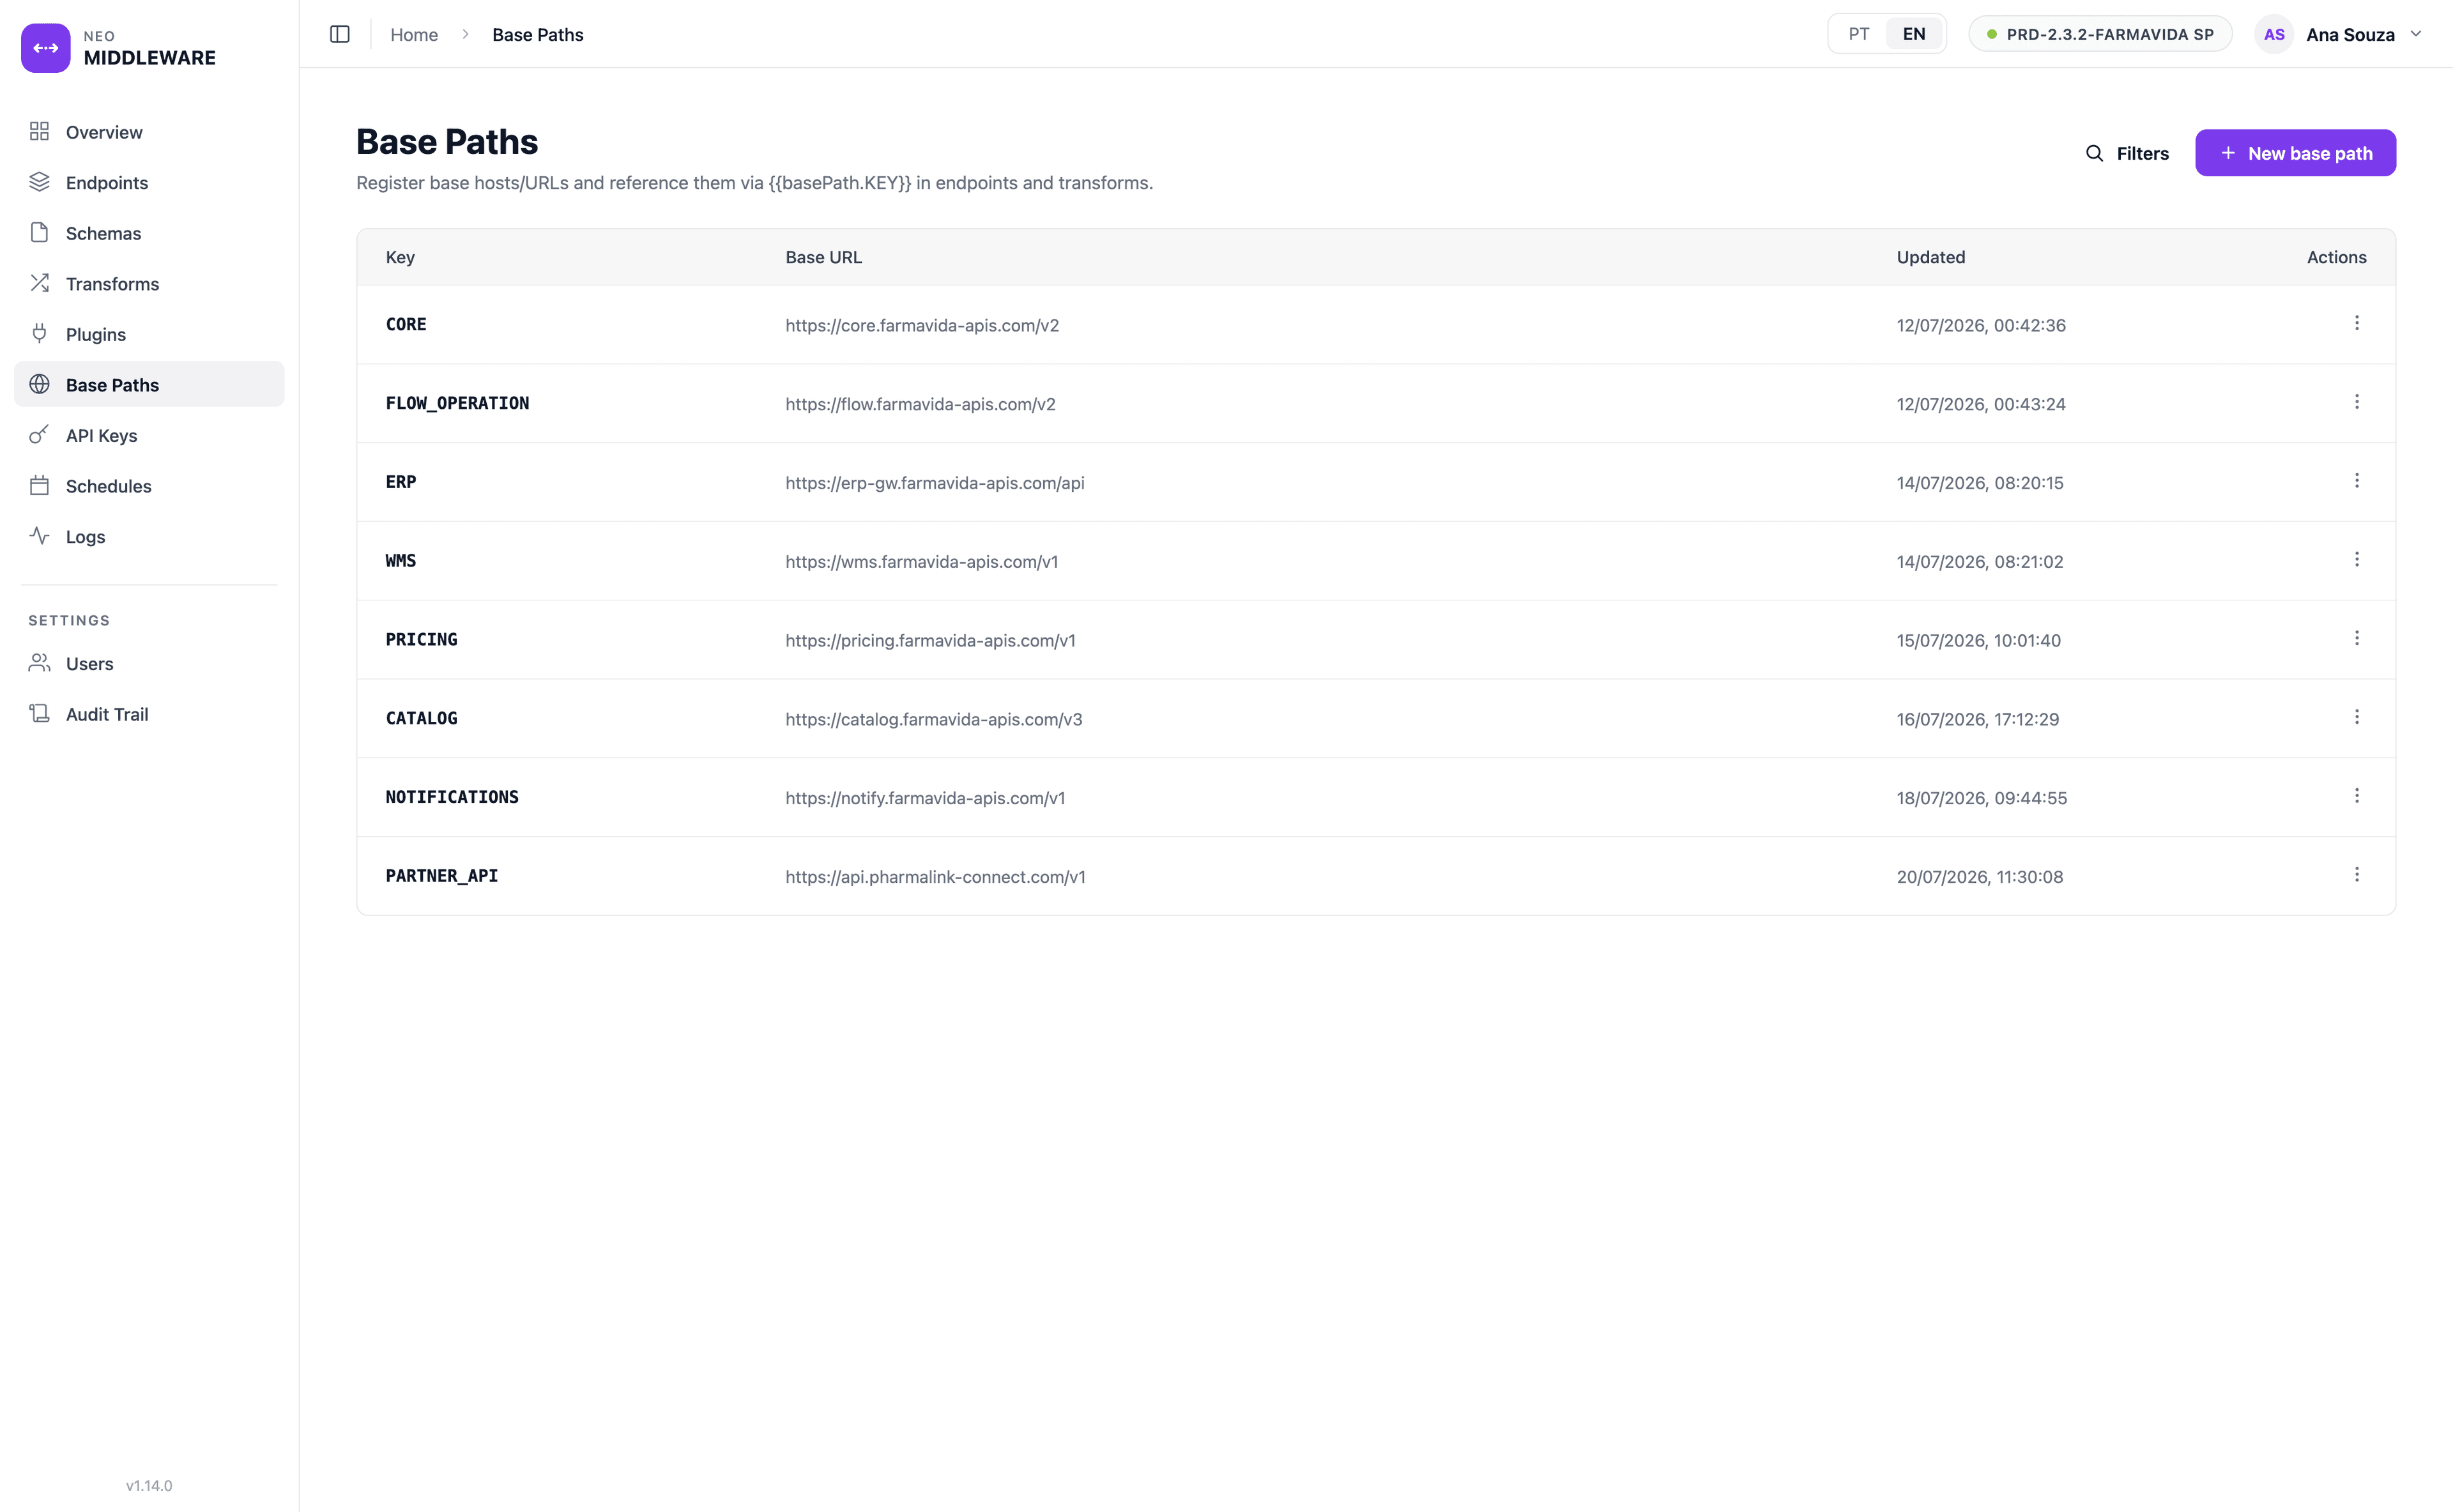
Task: Go to Overview in sidebar
Action: coord(149,132)
